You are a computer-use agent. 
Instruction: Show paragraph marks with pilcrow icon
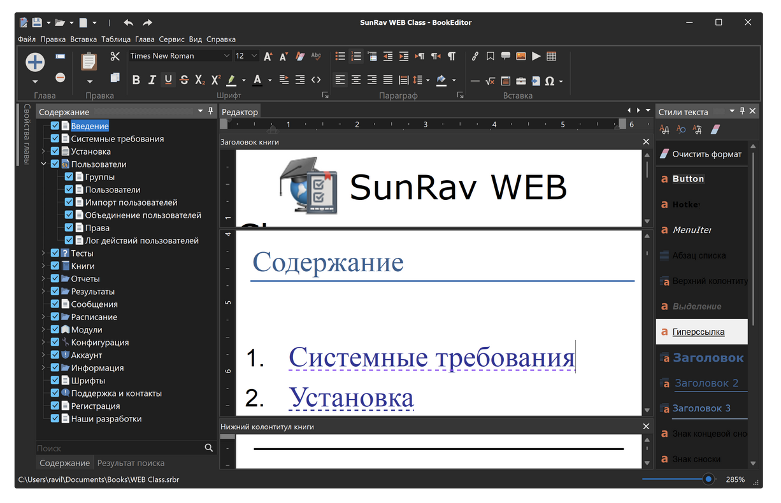tap(452, 56)
